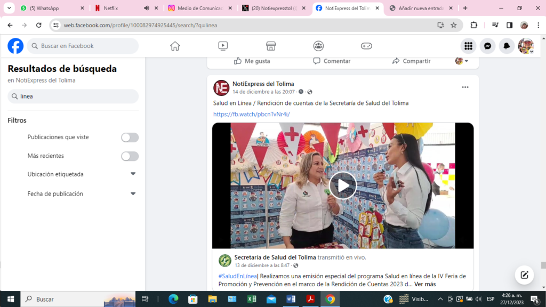546x307 pixels.
Task: Go to Marketplace storefront icon
Action: [271, 46]
